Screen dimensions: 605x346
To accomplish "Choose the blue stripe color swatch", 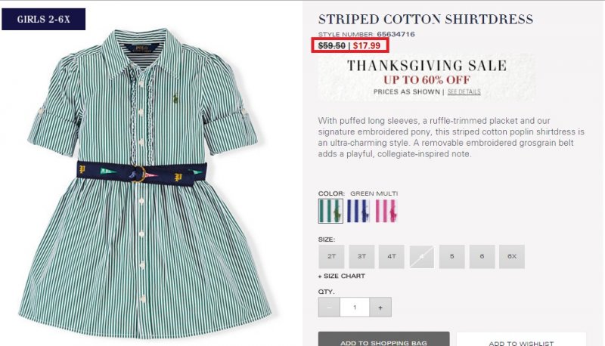I will [358, 211].
